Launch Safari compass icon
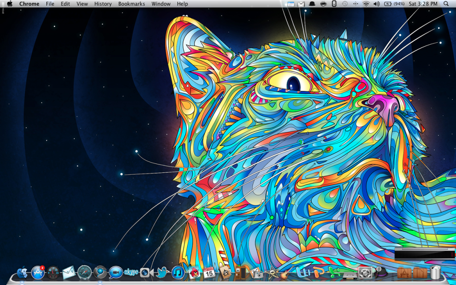Screen dimensions: 456x285 point(85,273)
